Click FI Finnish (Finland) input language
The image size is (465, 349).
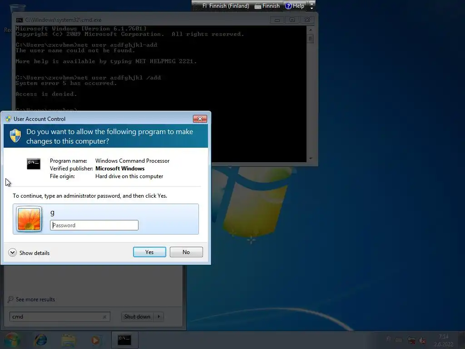226,6
